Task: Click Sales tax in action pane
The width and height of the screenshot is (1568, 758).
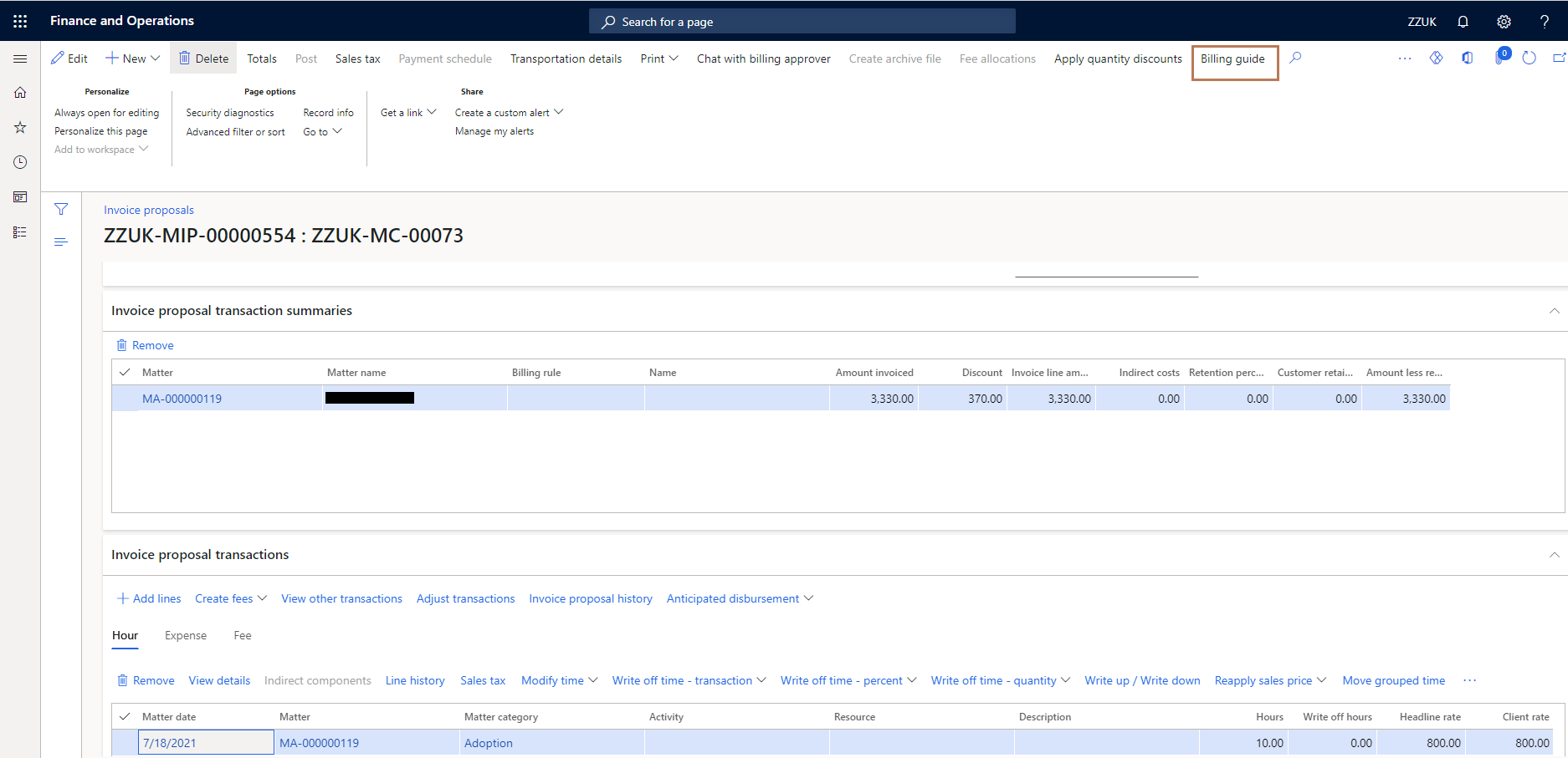Action: click(x=358, y=59)
